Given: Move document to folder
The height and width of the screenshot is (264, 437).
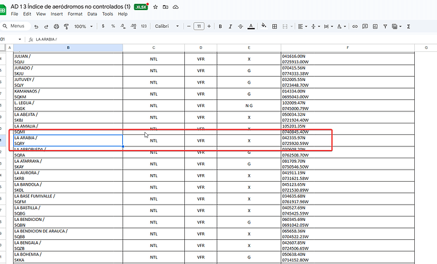Looking at the screenshot, I should pyautogui.click(x=165, y=7).
